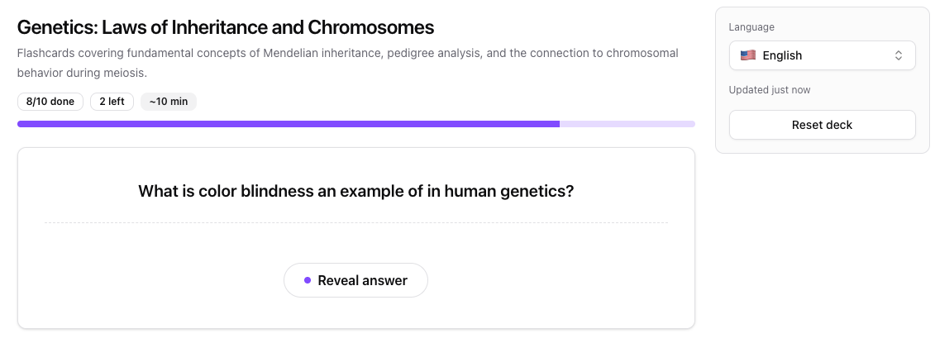
Task: Click the "Updated just now" status text
Action: [x=770, y=89]
